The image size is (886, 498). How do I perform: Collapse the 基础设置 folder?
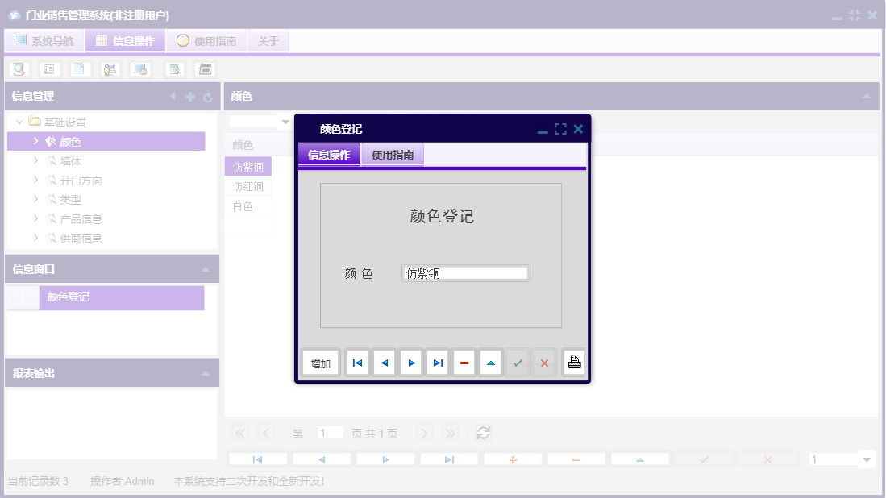pos(19,122)
